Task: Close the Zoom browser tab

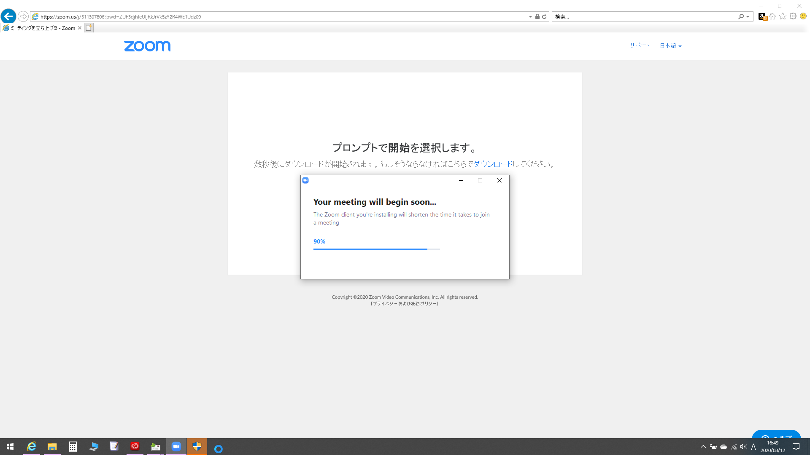Action: 79,28
